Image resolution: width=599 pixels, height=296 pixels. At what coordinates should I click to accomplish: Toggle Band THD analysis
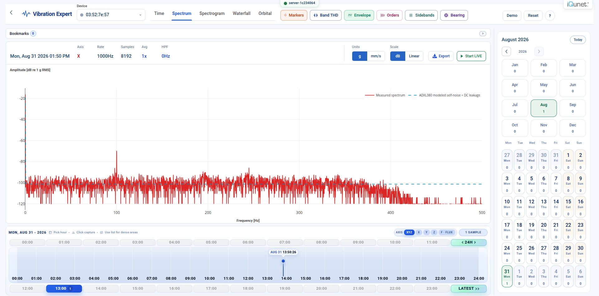point(326,15)
